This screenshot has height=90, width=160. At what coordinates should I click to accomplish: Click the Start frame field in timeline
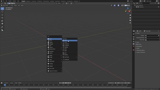click(120, 83)
